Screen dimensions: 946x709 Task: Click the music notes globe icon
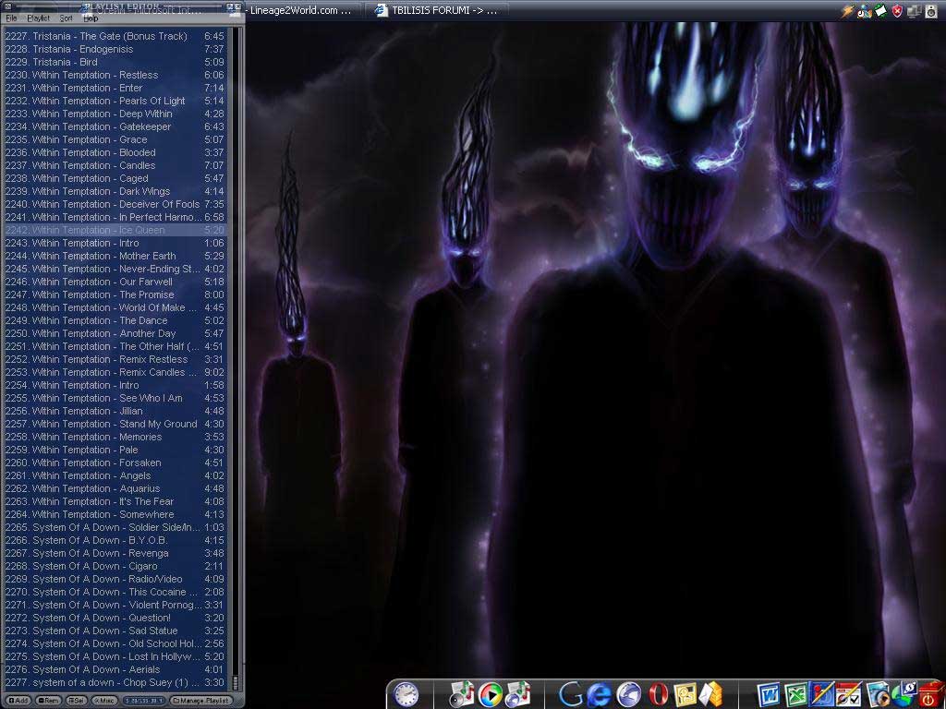point(517,694)
